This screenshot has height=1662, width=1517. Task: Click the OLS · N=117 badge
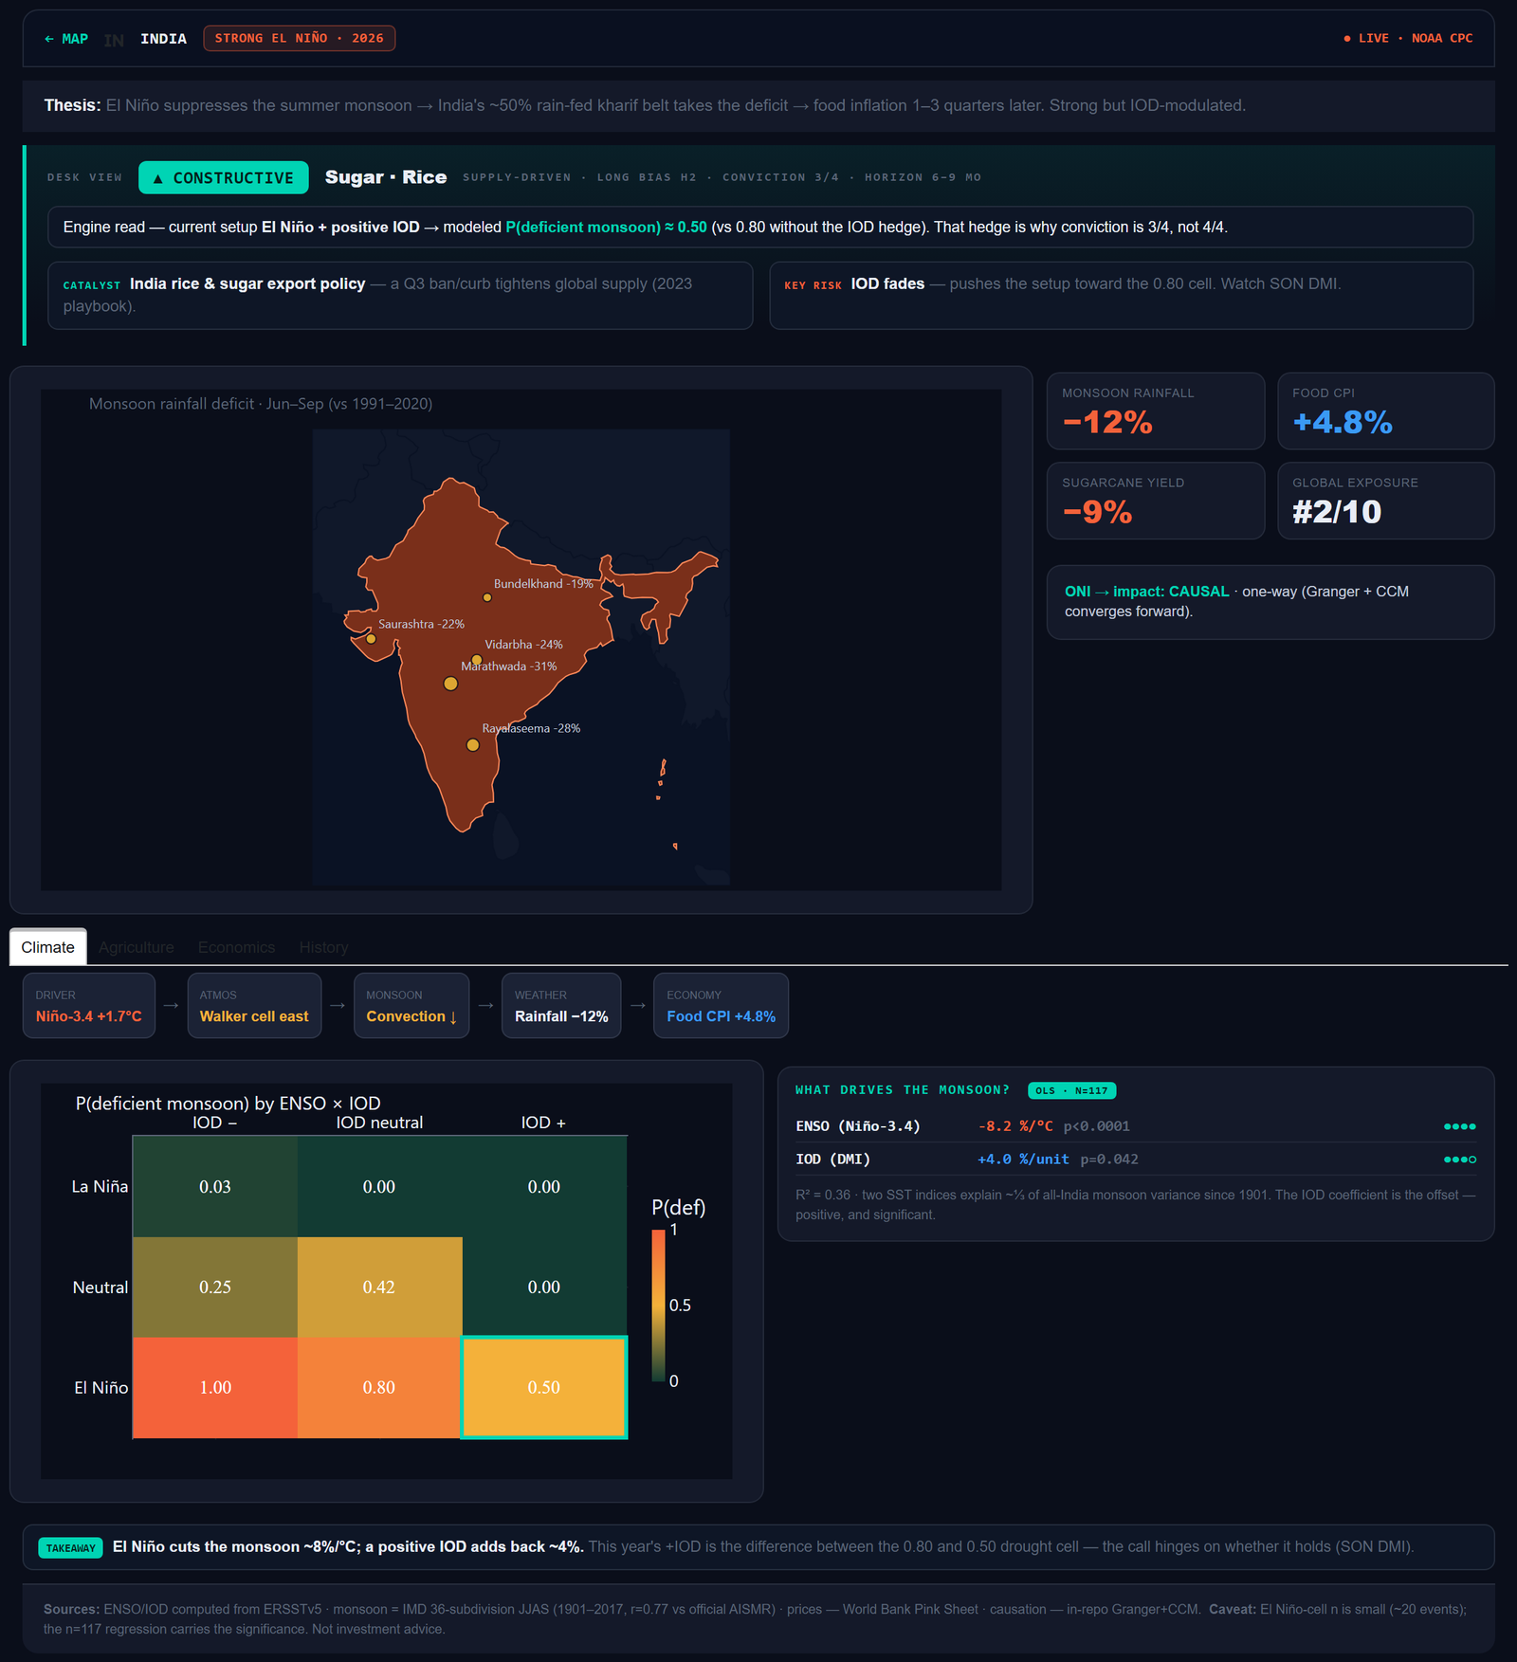[1071, 1090]
